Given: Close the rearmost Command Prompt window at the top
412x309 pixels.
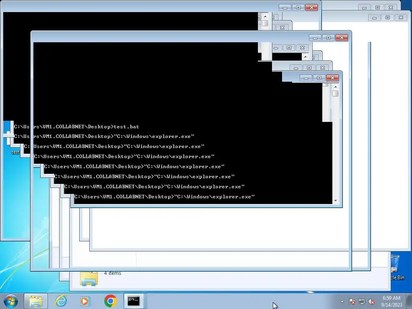Looking at the screenshot, I should tap(311, 7).
